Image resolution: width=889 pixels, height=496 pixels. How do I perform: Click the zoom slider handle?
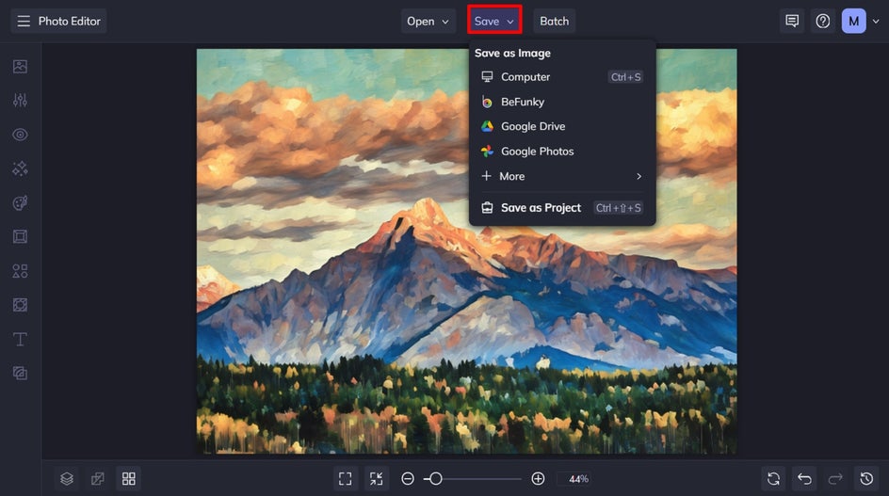435,479
